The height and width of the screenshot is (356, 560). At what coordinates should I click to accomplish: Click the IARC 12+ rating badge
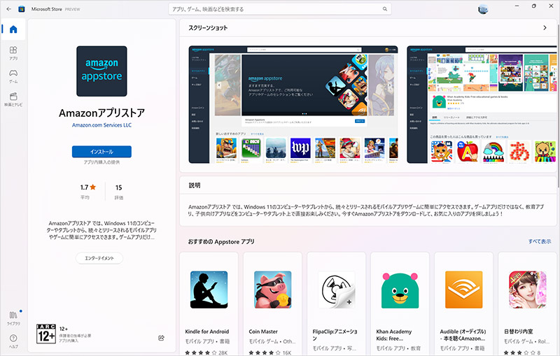click(46, 334)
